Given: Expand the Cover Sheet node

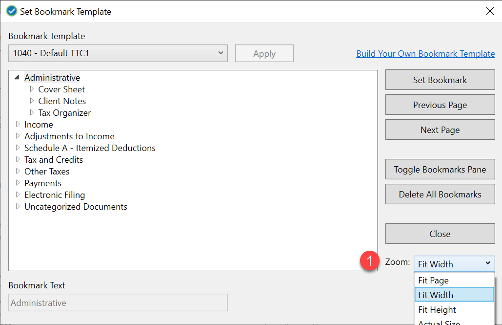Looking at the screenshot, I should tap(32, 89).
